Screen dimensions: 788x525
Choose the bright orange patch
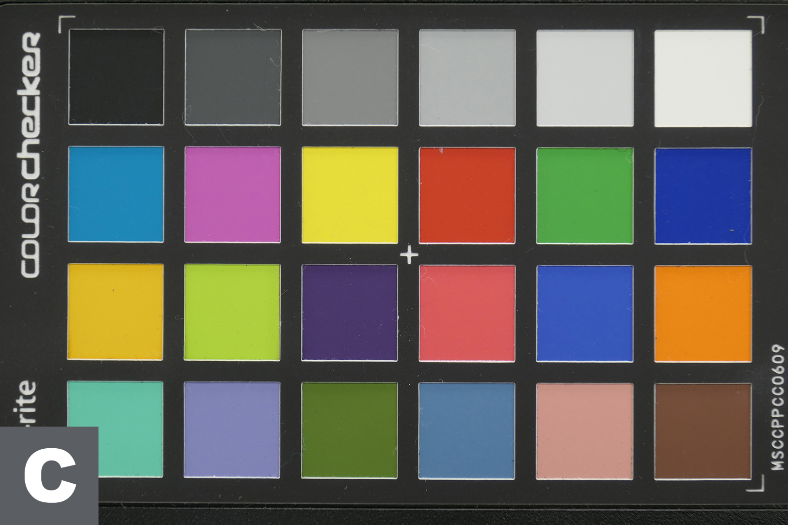[703, 313]
